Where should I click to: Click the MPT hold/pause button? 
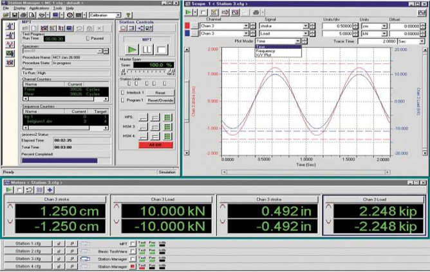pos(147,49)
